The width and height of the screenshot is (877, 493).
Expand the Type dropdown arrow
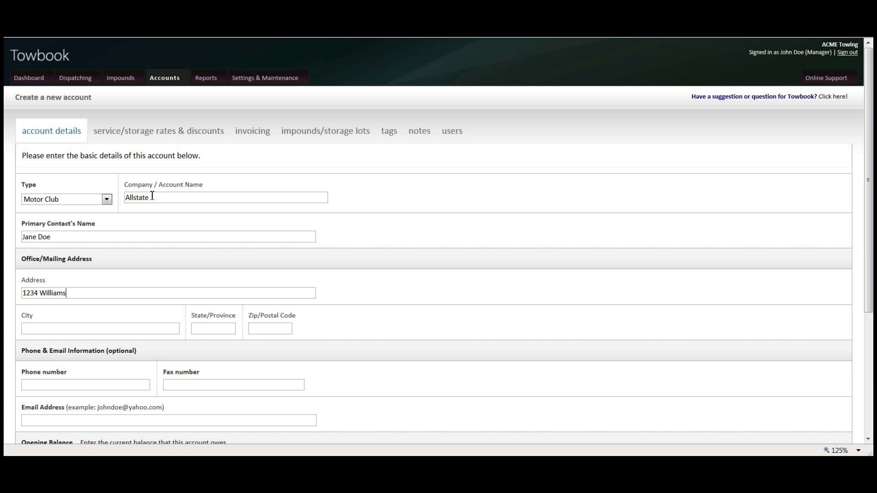click(107, 199)
